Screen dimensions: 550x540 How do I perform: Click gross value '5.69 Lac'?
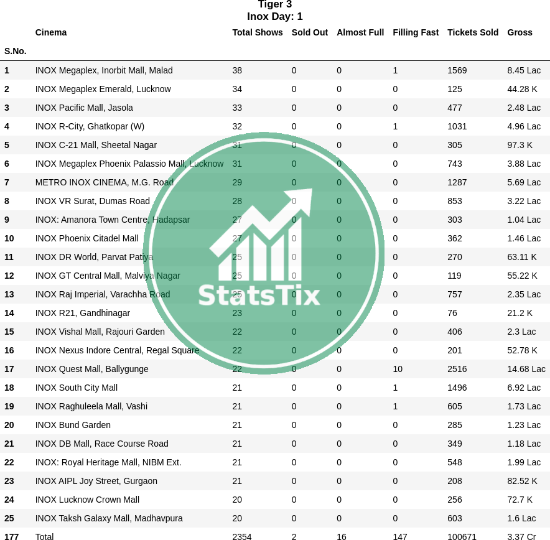(x=524, y=182)
